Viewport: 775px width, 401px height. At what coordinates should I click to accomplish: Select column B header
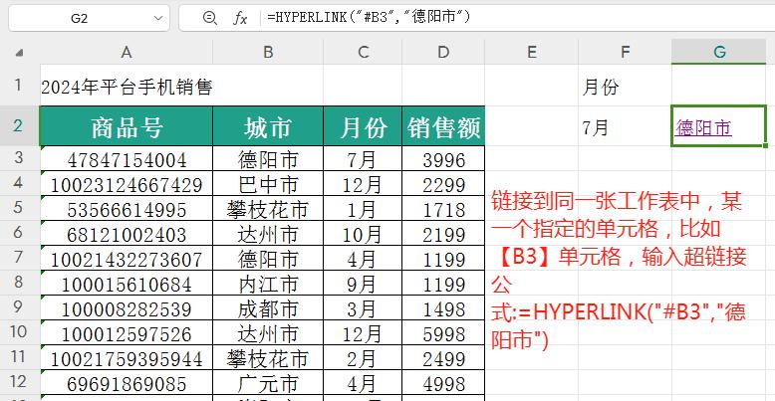point(268,52)
